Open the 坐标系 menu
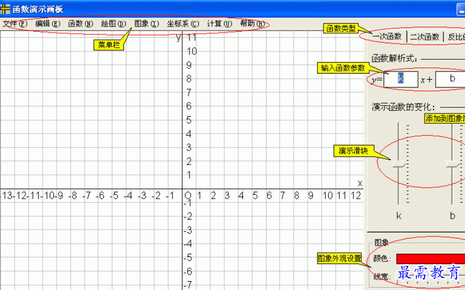Screen dimensions: 465x290 [183, 24]
